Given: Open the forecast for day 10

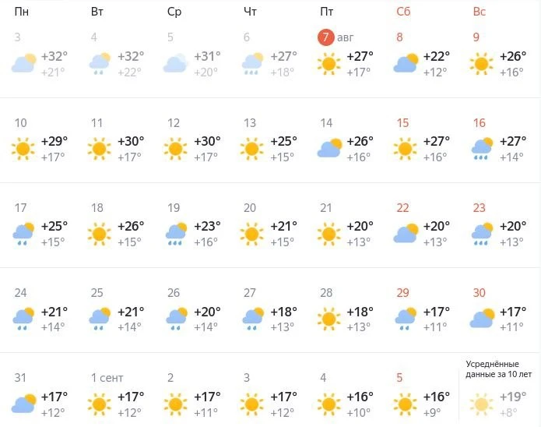Looking at the screenshot, I should tap(40, 140).
